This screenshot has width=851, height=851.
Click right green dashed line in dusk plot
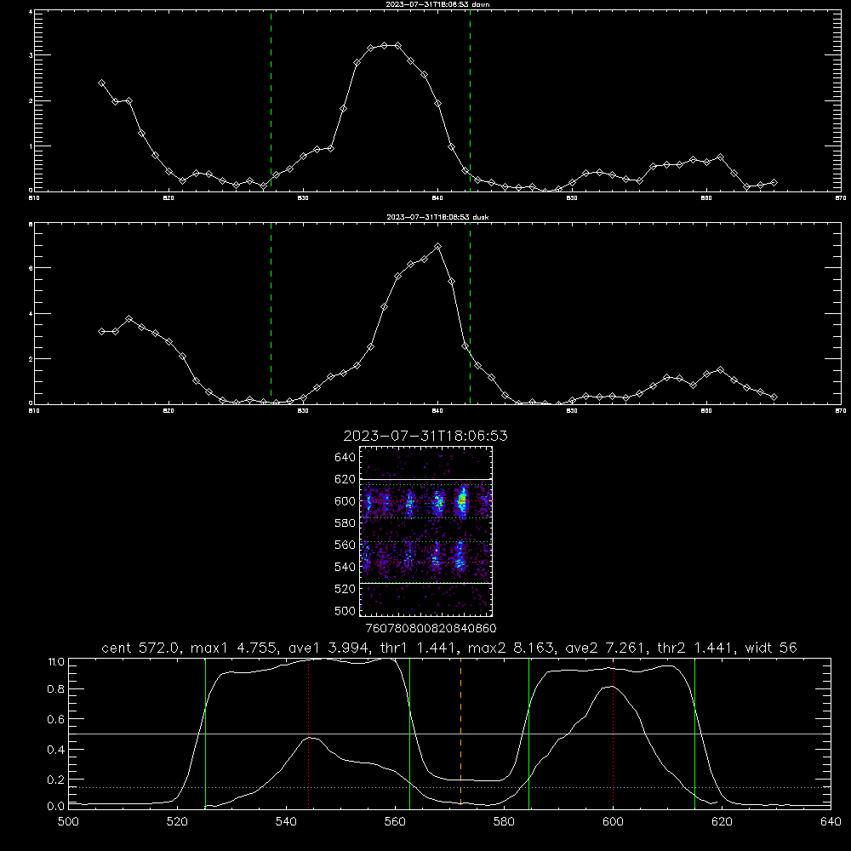pos(470,313)
